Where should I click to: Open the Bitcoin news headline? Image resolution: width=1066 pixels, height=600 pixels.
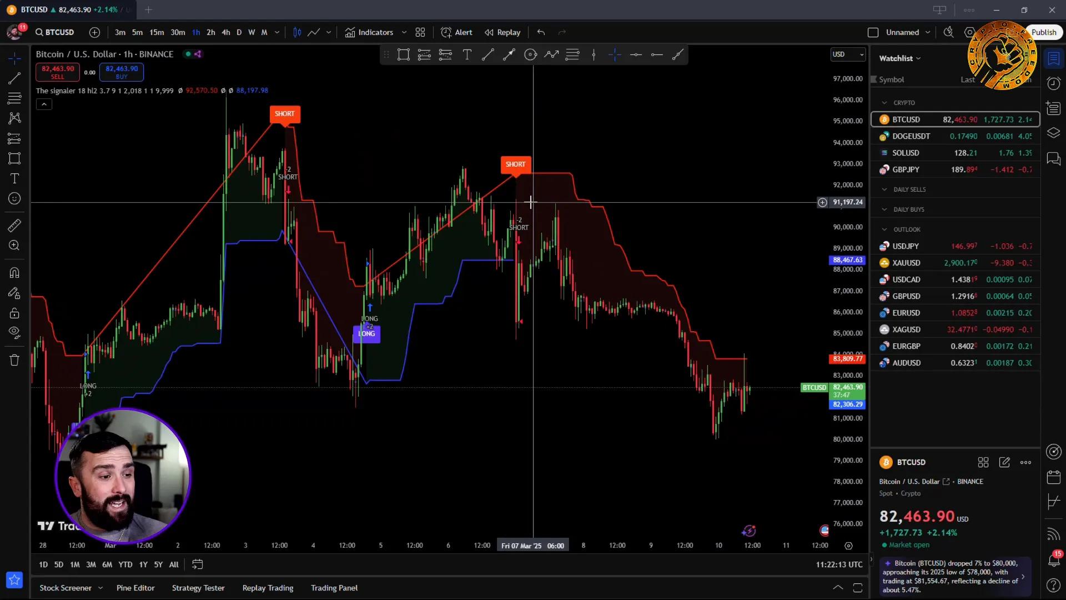click(x=954, y=577)
